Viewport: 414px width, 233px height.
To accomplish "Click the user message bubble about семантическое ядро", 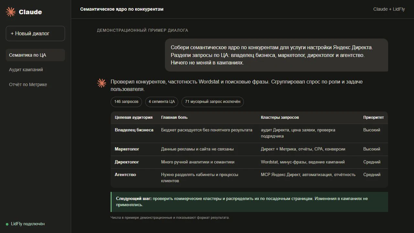I will [277, 55].
